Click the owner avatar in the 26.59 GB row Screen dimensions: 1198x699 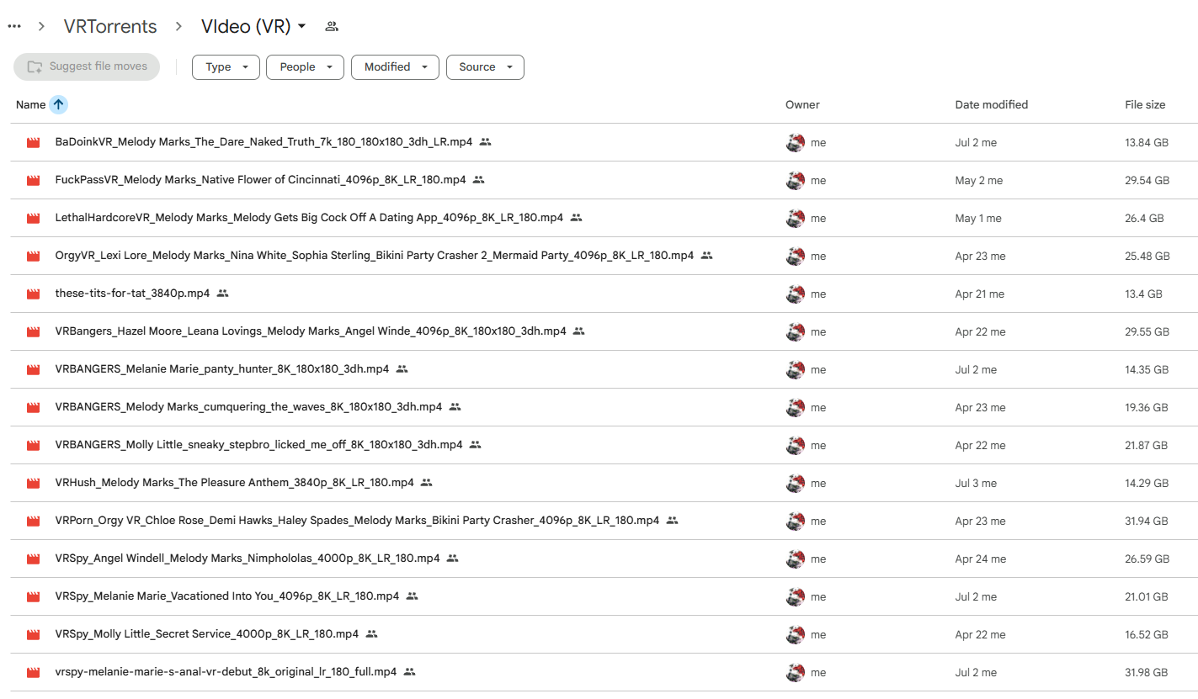pyautogui.click(x=796, y=559)
